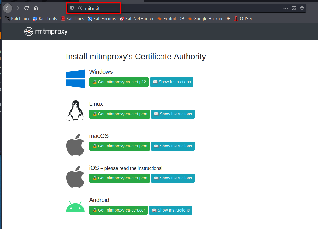The width and height of the screenshot is (318, 229).
Task: Go to the browser home page
Action: 35,8
